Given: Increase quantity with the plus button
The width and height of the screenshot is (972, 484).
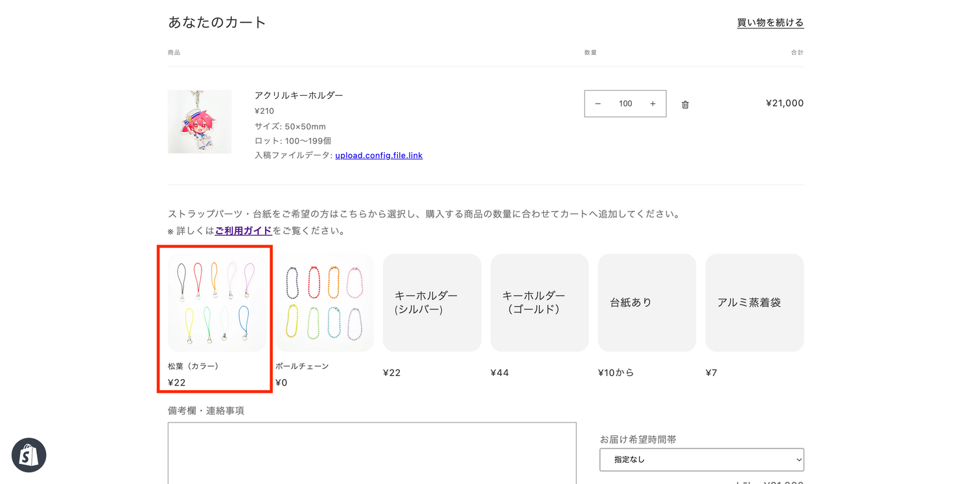Looking at the screenshot, I should click(653, 104).
